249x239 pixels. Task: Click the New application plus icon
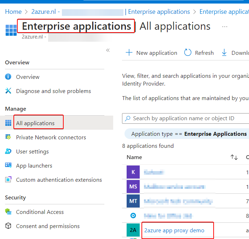point(129,53)
